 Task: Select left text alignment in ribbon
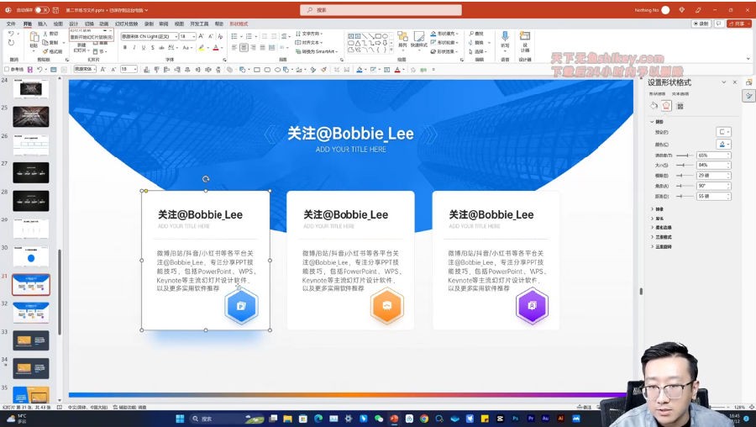[x=234, y=47]
